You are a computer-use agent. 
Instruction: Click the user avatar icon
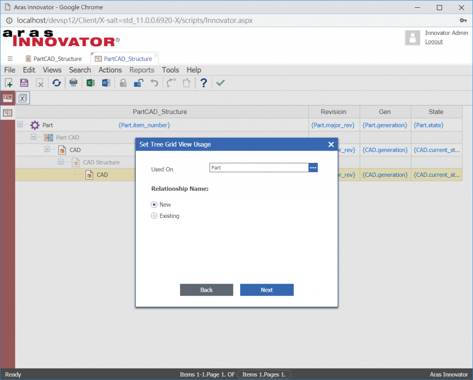pos(412,38)
